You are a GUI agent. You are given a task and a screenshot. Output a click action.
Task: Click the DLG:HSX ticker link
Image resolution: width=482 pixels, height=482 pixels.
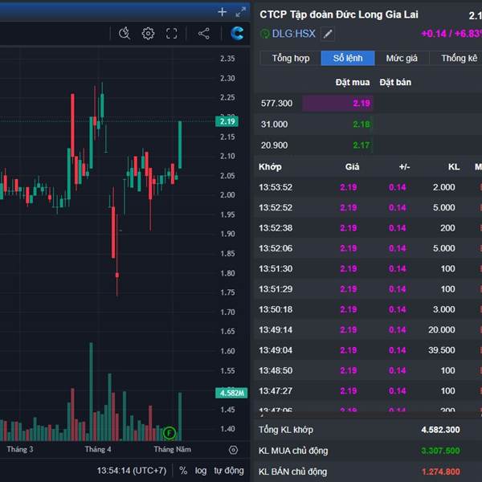tap(293, 34)
